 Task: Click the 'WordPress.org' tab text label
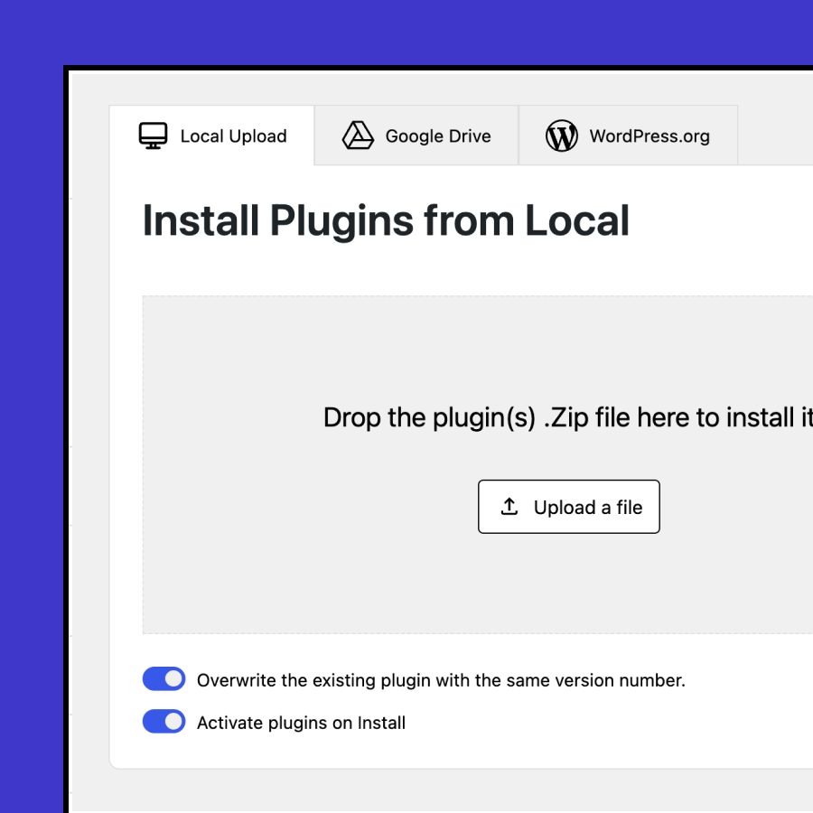[649, 136]
